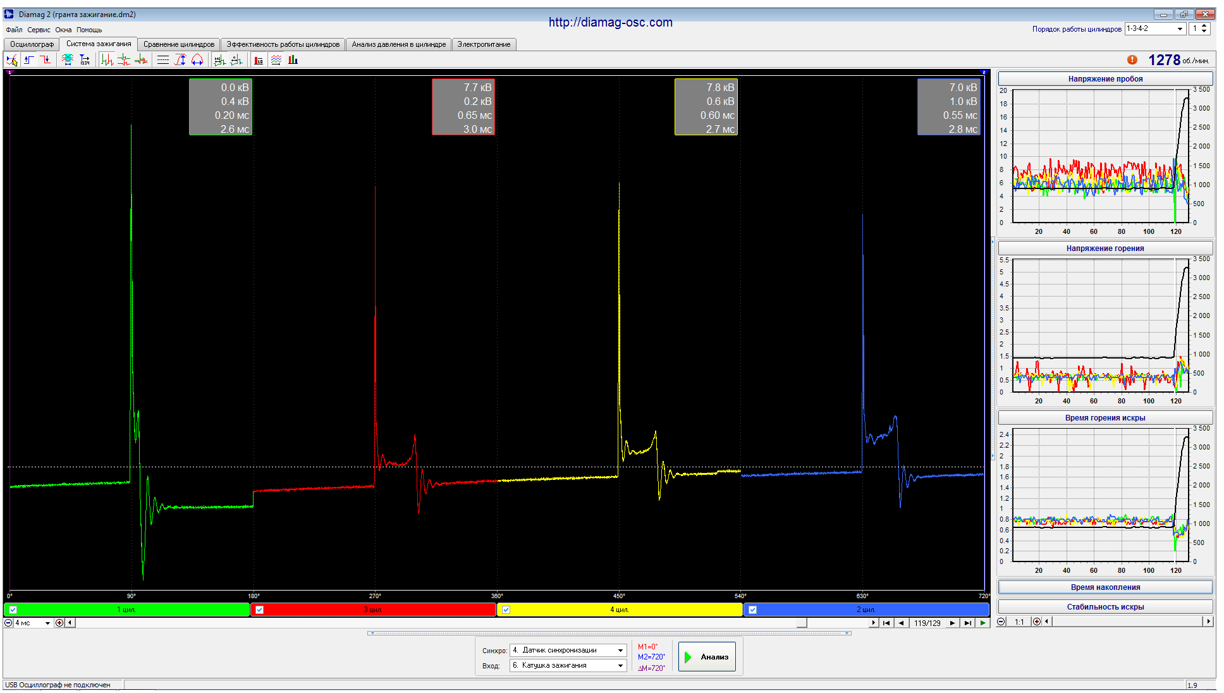The image size is (1224, 693).
Task: Click the frame position slider thumb
Action: click(802, 623)
